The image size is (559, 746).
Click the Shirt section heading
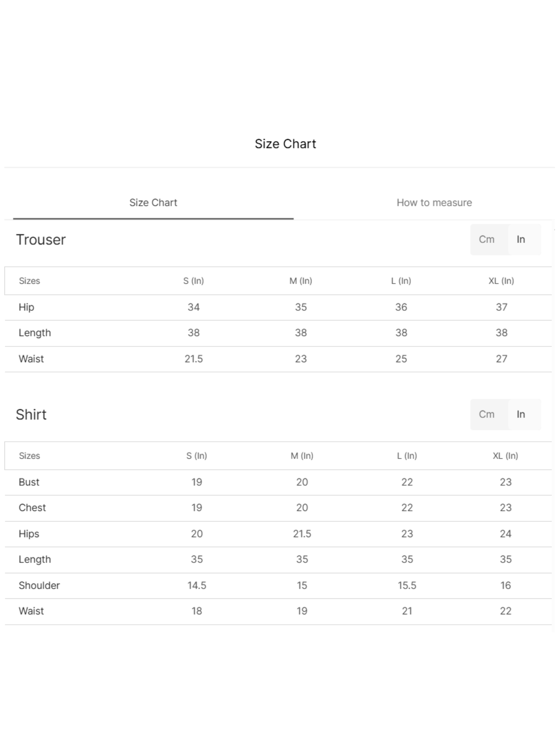pyautogui.click(x=31, y=415)
